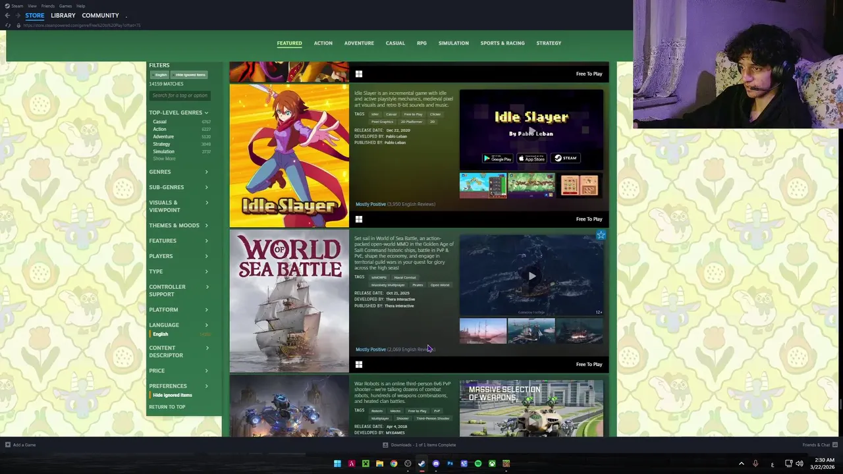Open Spotify from the taskbar
Screen dimensions: 843x474
[x=478, y=463]
